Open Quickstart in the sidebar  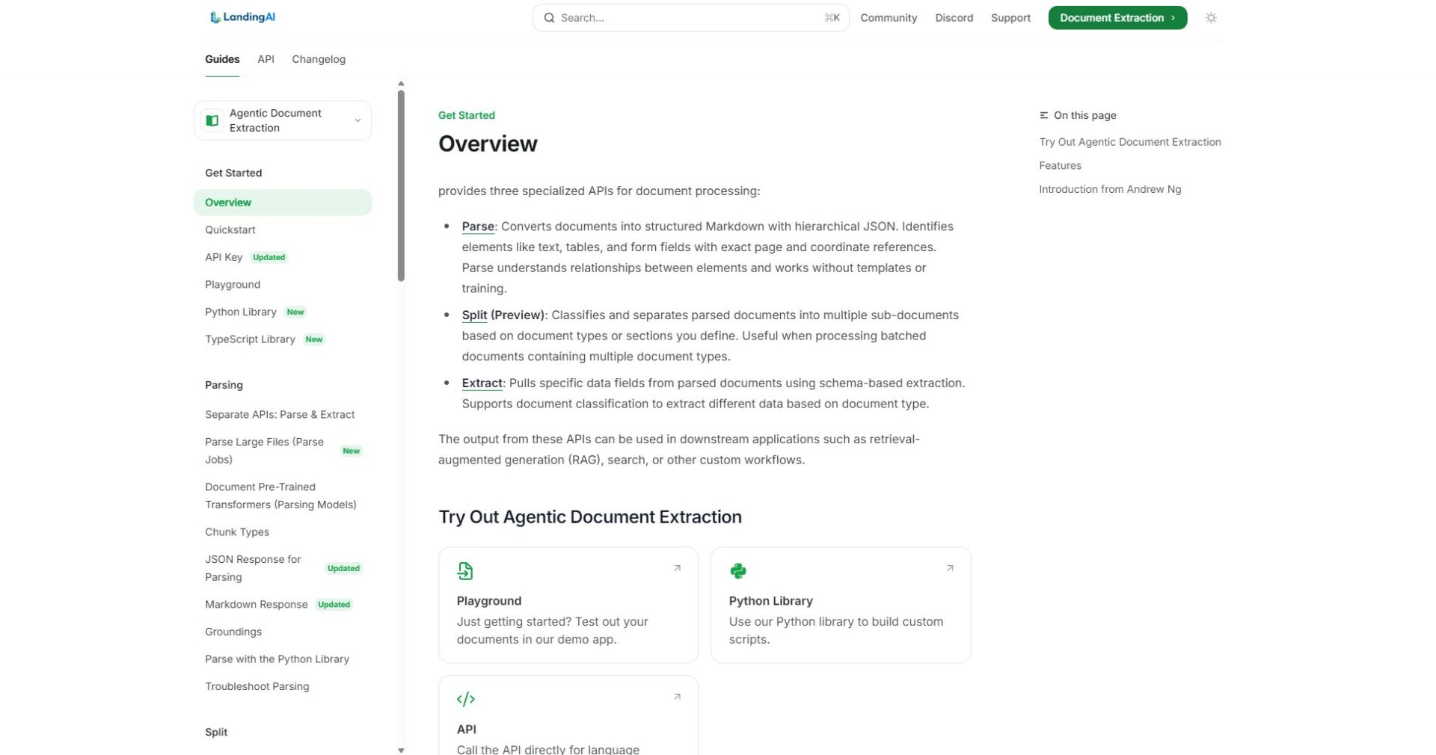[x=230, y=229]
